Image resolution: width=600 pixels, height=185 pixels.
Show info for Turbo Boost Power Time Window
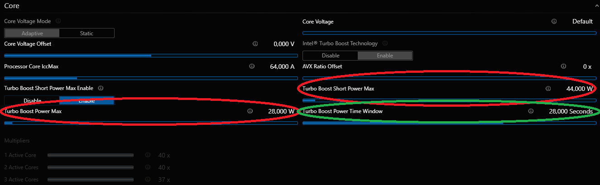tap(531, 111)
